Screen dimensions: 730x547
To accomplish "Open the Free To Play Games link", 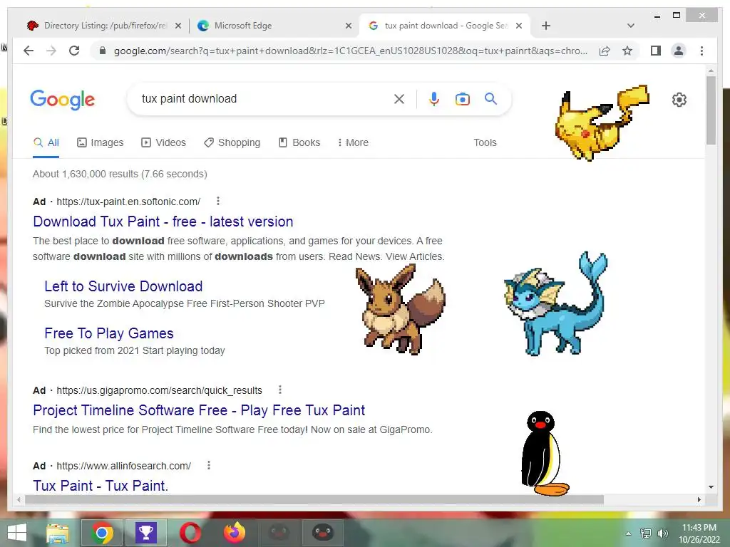I will click(109, 333).
